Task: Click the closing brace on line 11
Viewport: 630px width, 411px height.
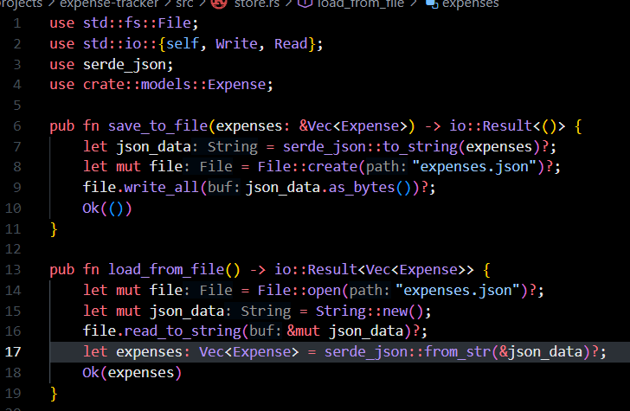Action: (x=54, y=229)
